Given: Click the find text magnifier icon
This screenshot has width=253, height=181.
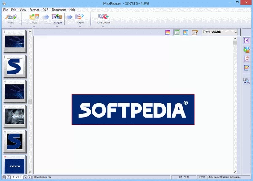Looking at the screenshot, I should coord(247,80).
